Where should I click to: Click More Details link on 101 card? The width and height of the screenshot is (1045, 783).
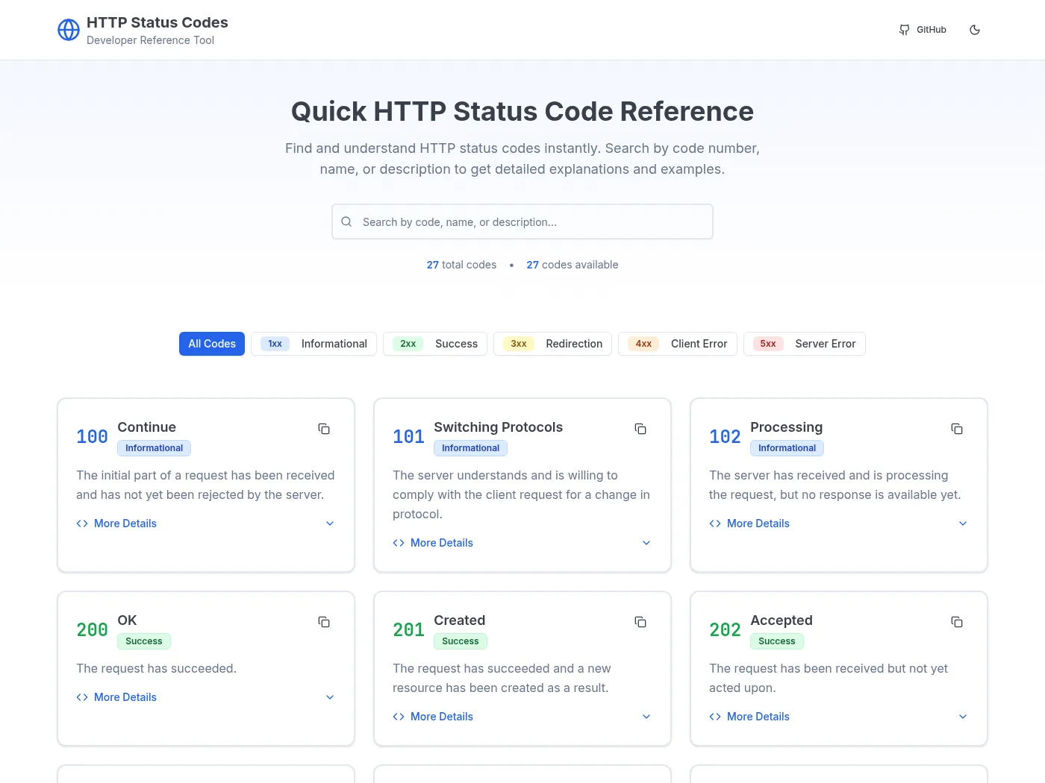[442, 543]
